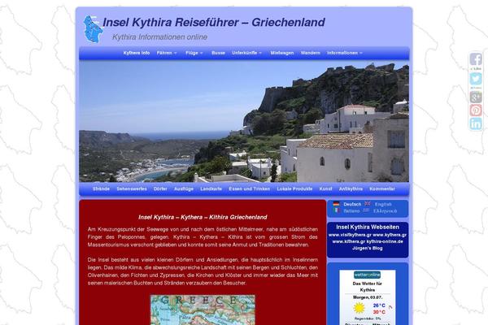
Task: Open the Wandern menu item
Action: 311,53
